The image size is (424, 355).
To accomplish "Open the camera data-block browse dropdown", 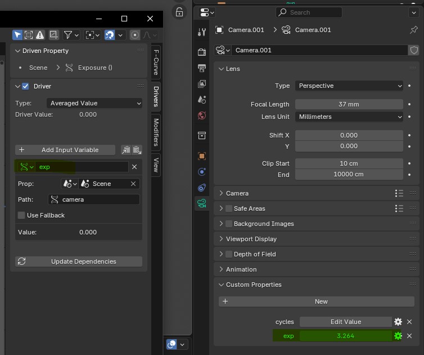I will pos(223,50).
